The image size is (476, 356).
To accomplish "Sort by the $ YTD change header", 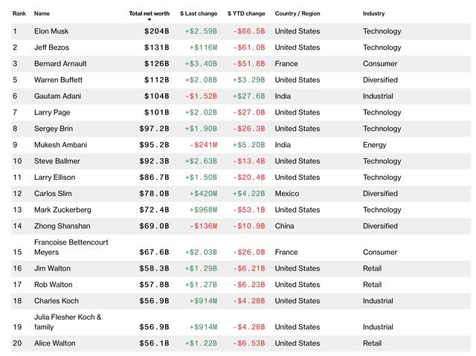I will point(246,13).
